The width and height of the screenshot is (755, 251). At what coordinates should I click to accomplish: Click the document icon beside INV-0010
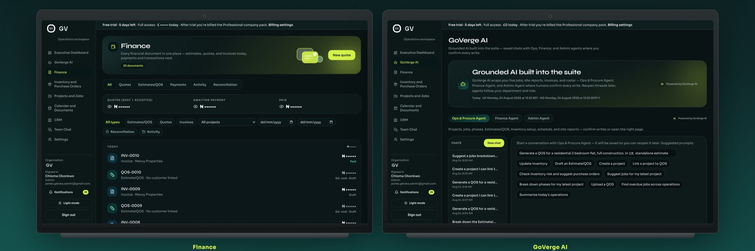pos(112,158)
